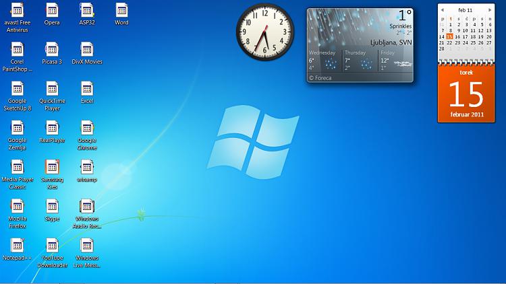The width and height of the screenshot is (506, 284).
Task: Open the Notepad++ desktop shortcut
Action: 17,250
